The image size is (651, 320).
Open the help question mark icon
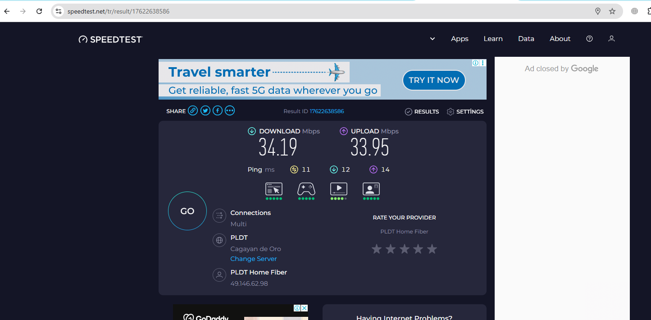pyautogui.click(x=589, y=39)
